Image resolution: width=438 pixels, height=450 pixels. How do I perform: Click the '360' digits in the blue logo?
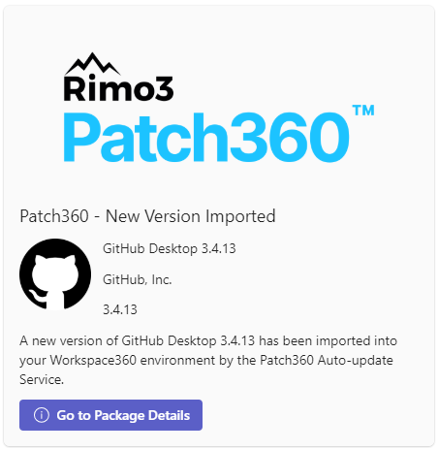290,137
